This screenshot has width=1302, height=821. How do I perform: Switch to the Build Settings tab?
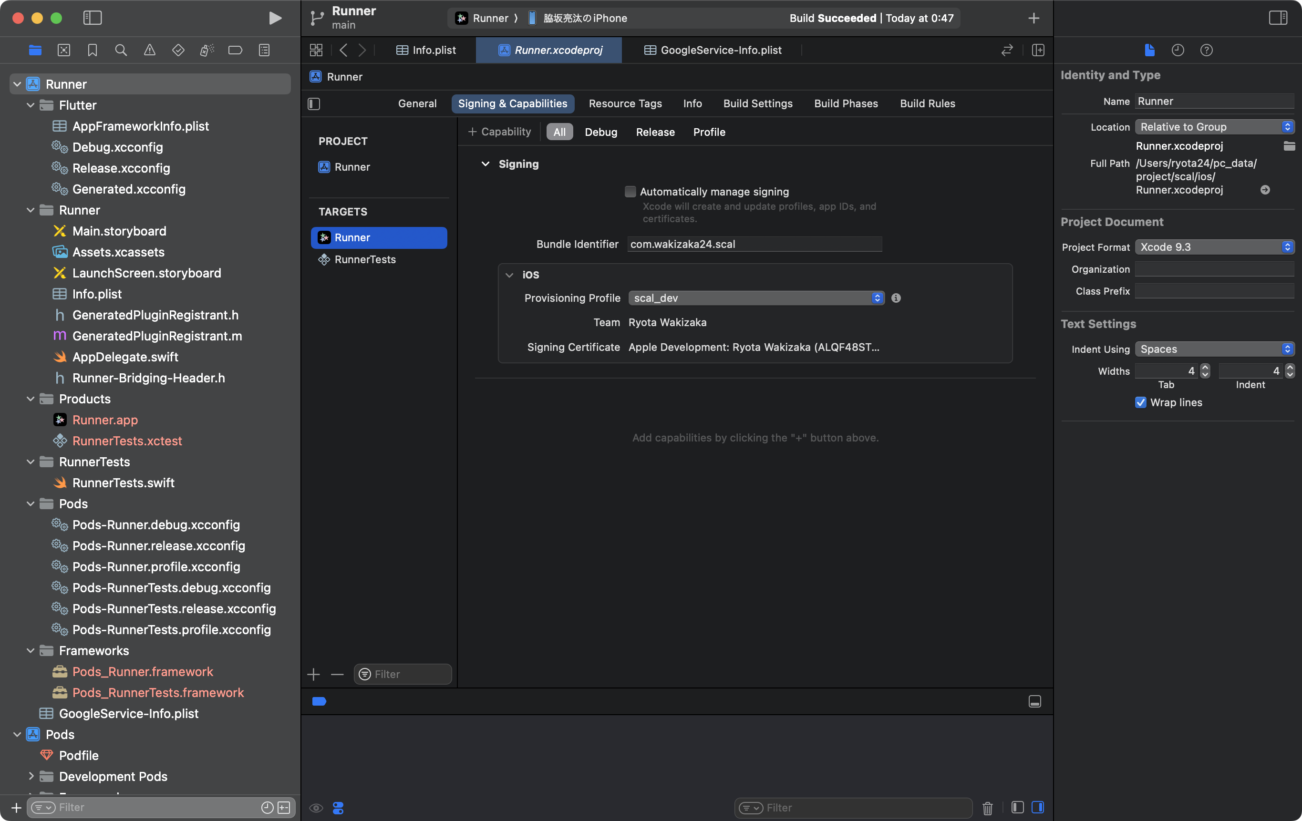(757, 103)
